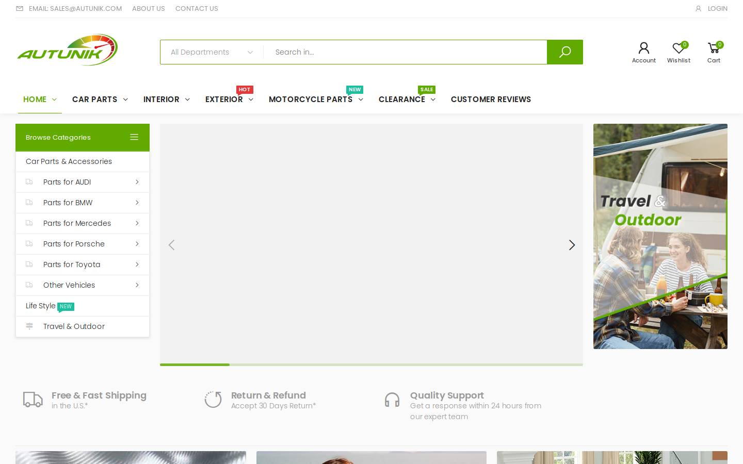This screenshot has width=743, height=464.
Task: Click the HOT badge above Exterior
Action: tap(245, 90)
